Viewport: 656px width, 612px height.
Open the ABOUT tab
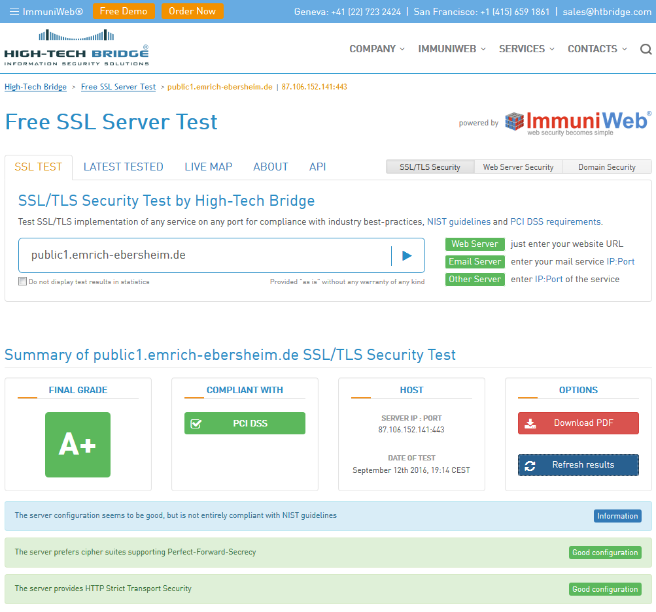[x=271, y=167]
